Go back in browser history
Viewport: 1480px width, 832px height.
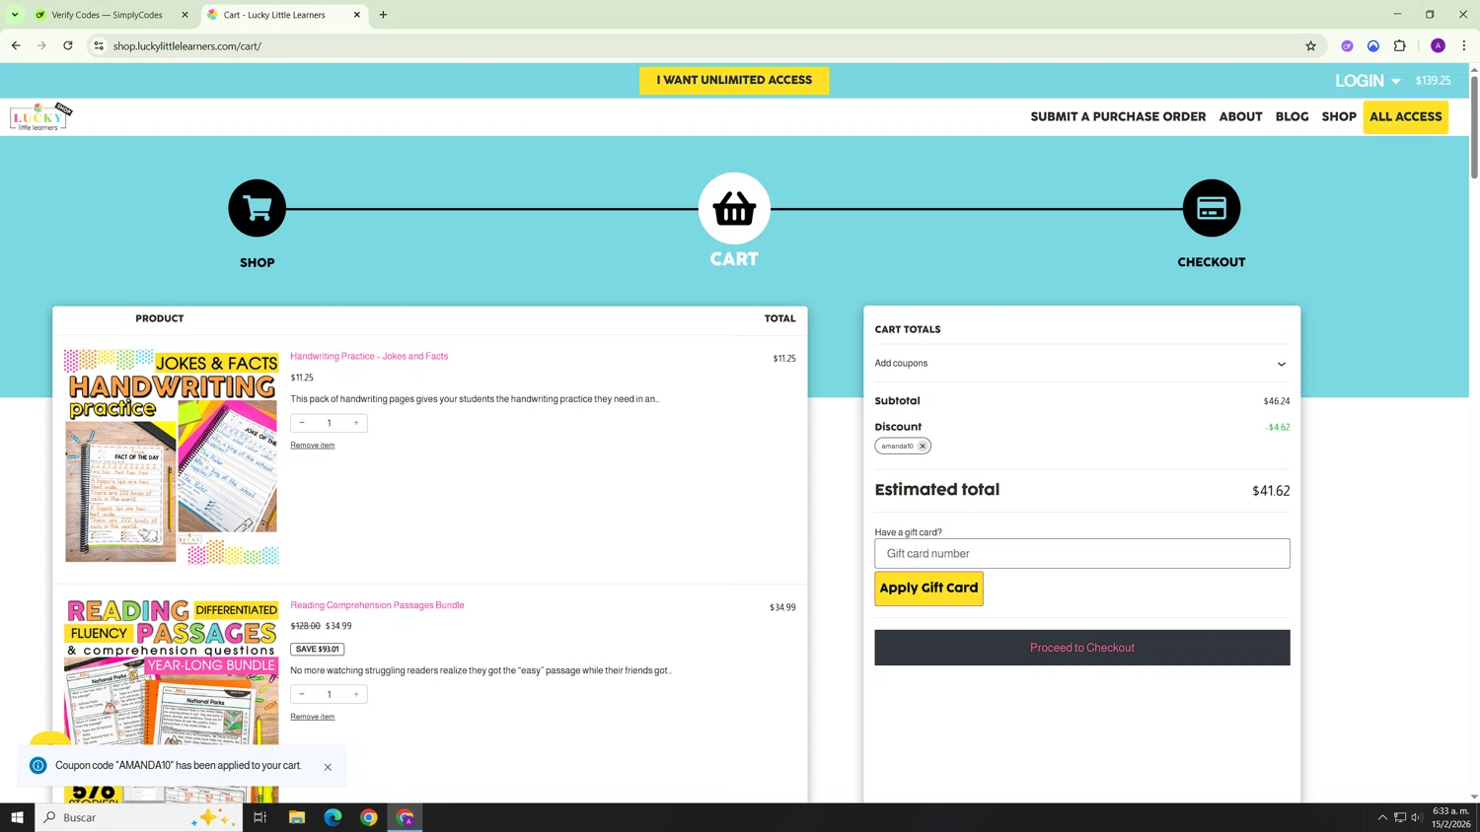pyautogui.click(x=16, y=45)
